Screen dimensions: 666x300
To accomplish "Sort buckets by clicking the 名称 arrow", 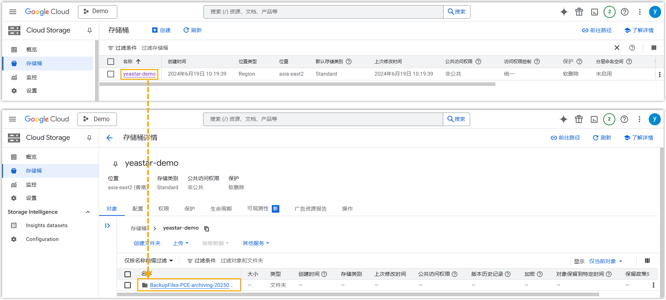I will (138, 61).
